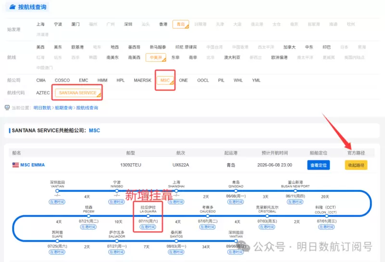
Task: Select the 美西 route filter
Action: tap(40, 47)
